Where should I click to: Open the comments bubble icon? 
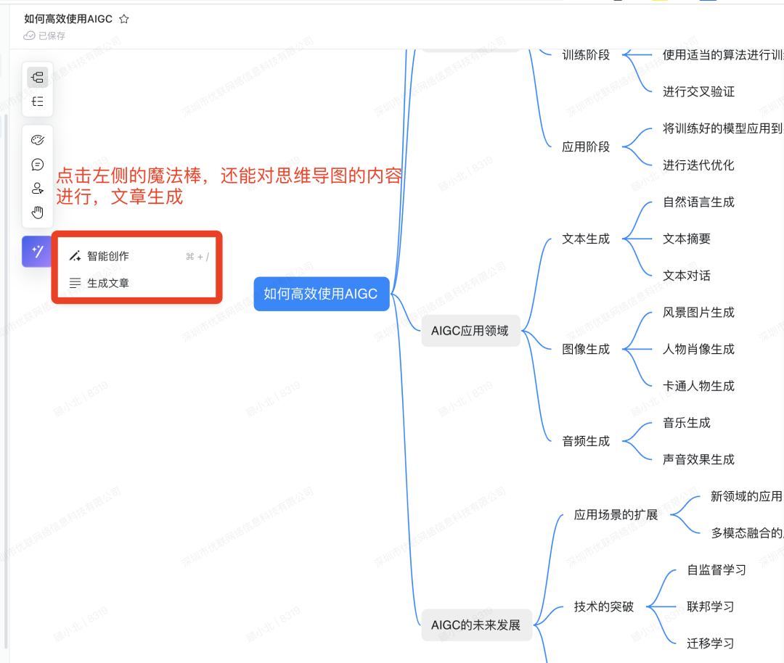(x=38, y=165)
